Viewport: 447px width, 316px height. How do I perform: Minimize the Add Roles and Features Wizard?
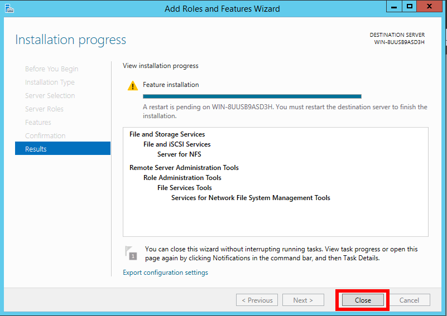395,7
